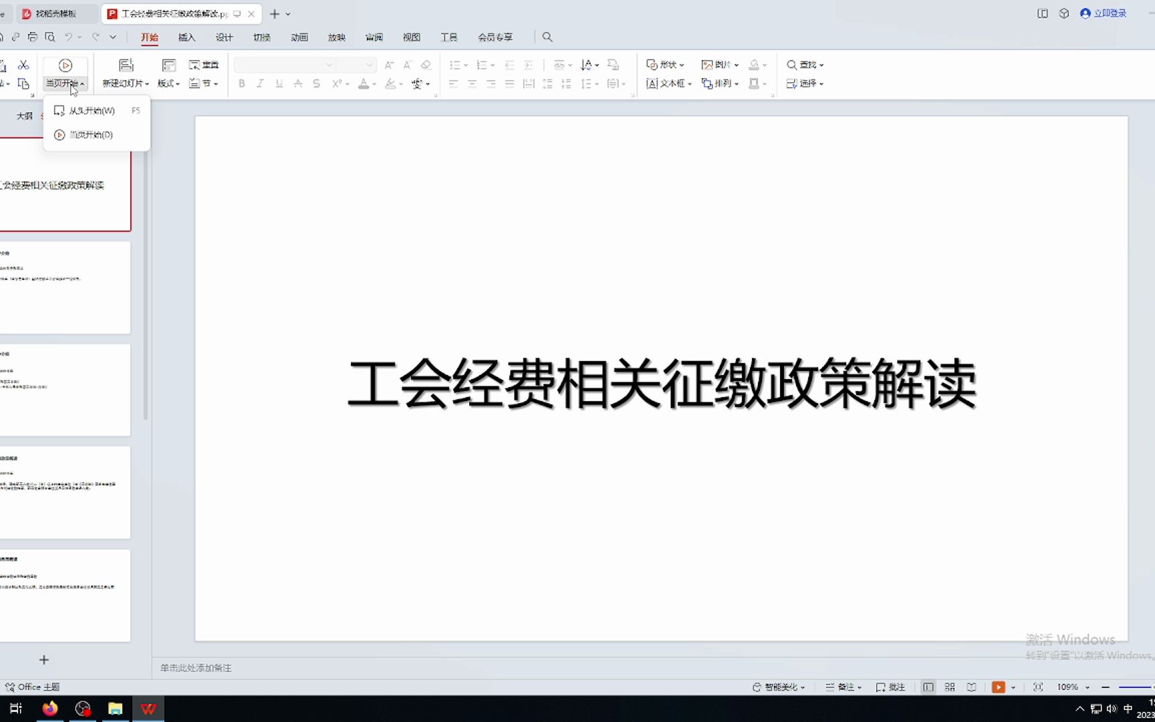The width and height of the screenshot is (1155, 722).
Task: Open the 图片 picture dropdown
Action: tap(720, 65)
